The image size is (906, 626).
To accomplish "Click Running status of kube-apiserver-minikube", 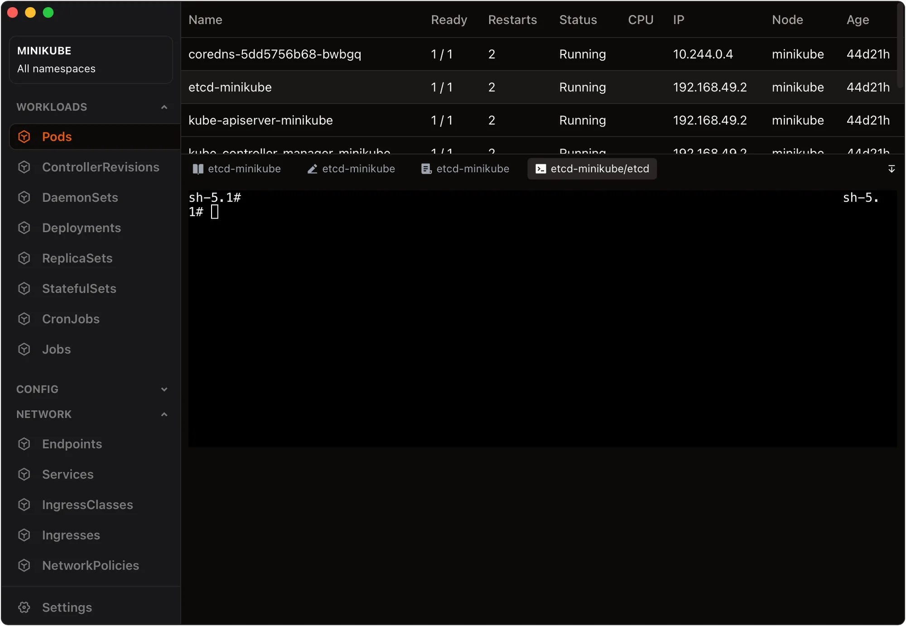I will pos(582,120).
